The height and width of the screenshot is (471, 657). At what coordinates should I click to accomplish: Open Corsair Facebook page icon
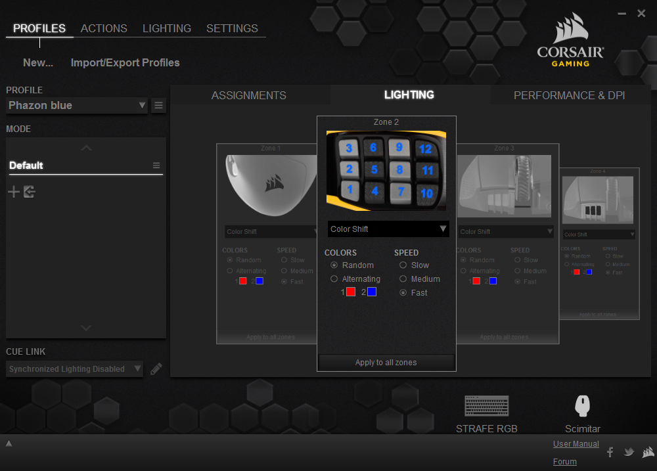(610, 452)
